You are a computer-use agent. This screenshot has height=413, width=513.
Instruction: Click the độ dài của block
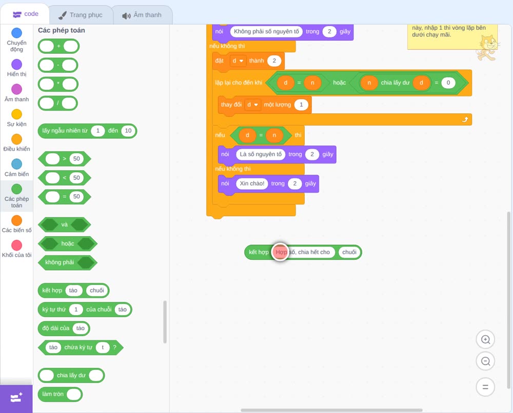pos(64,328)
